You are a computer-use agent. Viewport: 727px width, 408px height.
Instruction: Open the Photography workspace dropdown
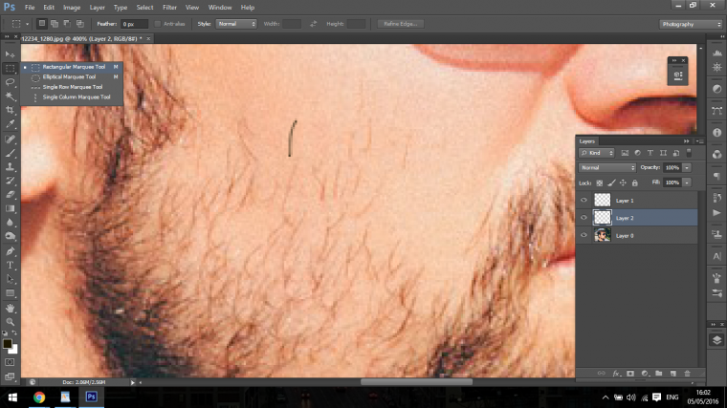691,24
